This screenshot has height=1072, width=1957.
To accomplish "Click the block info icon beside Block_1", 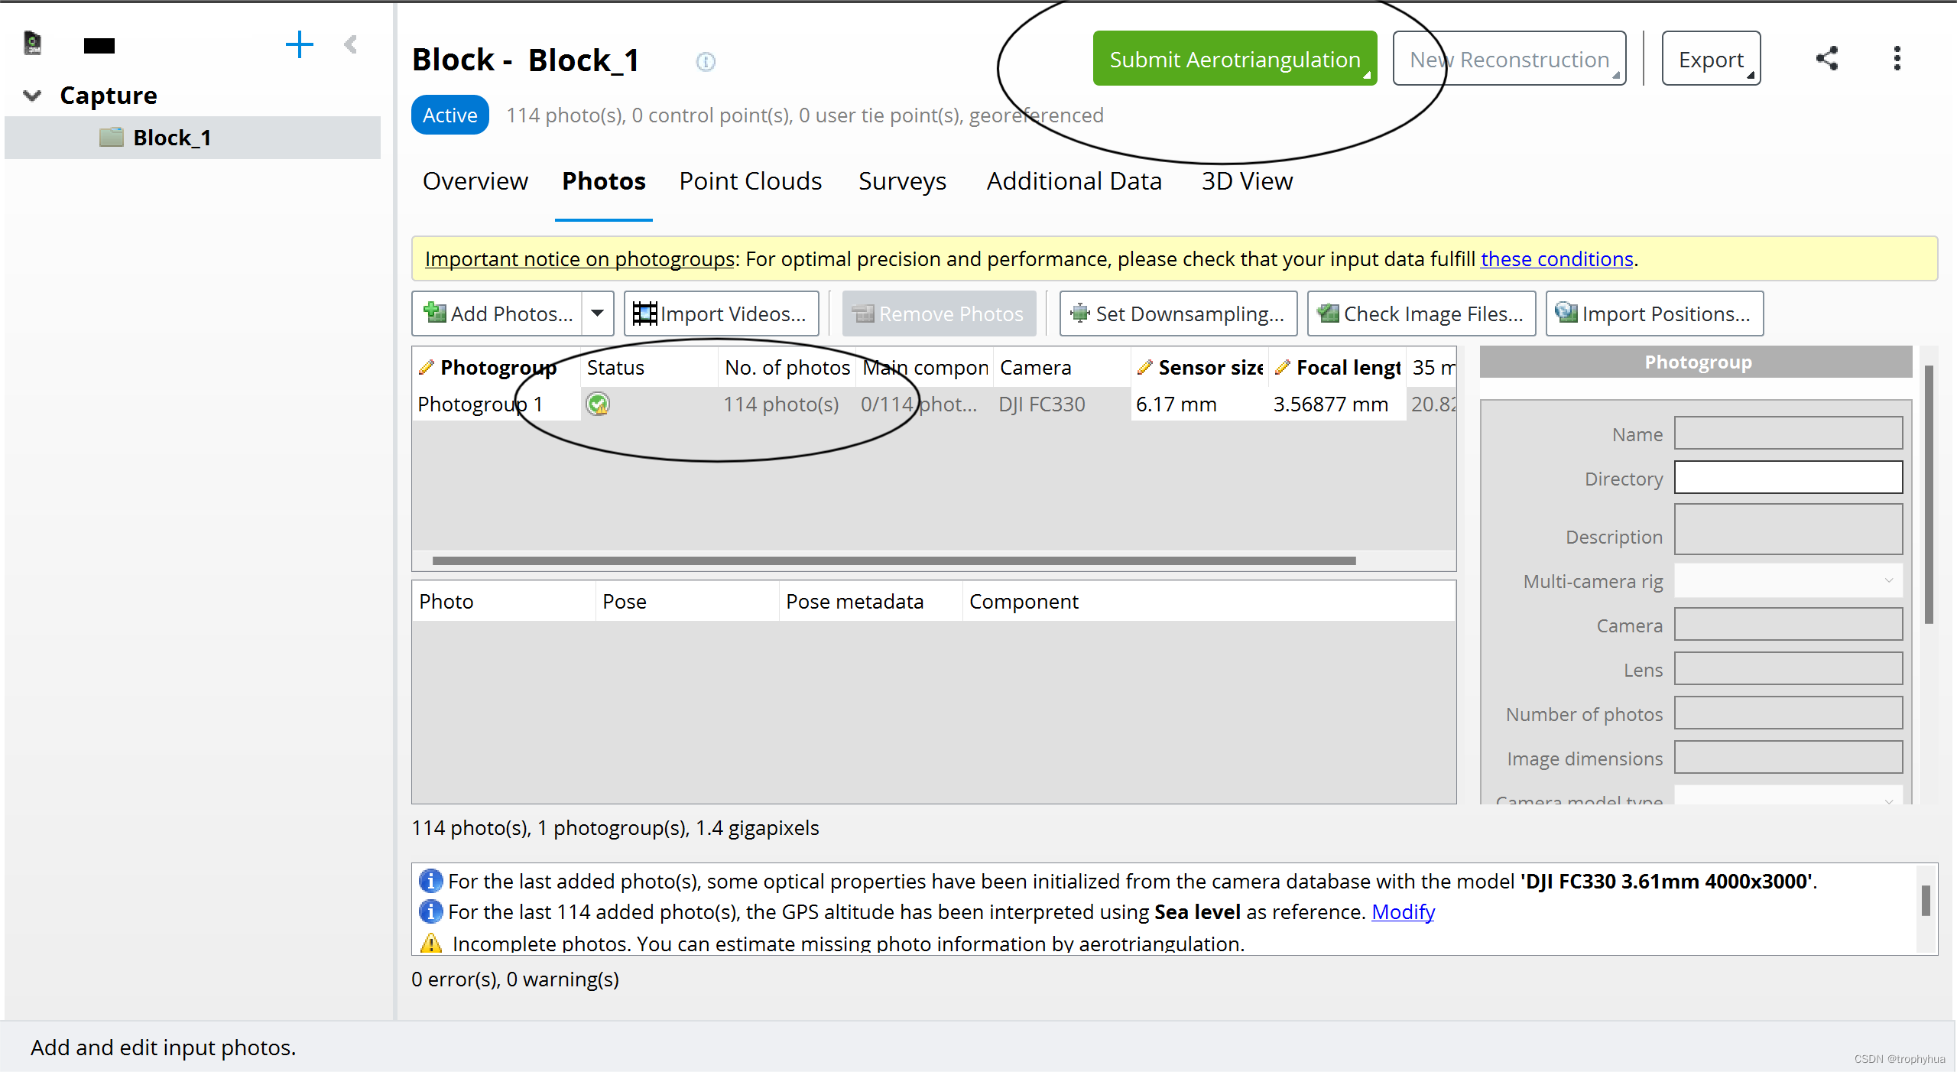I will [705, 62].
